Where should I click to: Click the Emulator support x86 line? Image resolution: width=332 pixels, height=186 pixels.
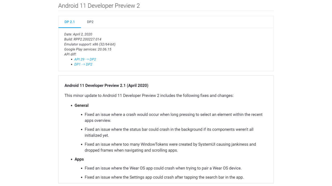point(90,44)
